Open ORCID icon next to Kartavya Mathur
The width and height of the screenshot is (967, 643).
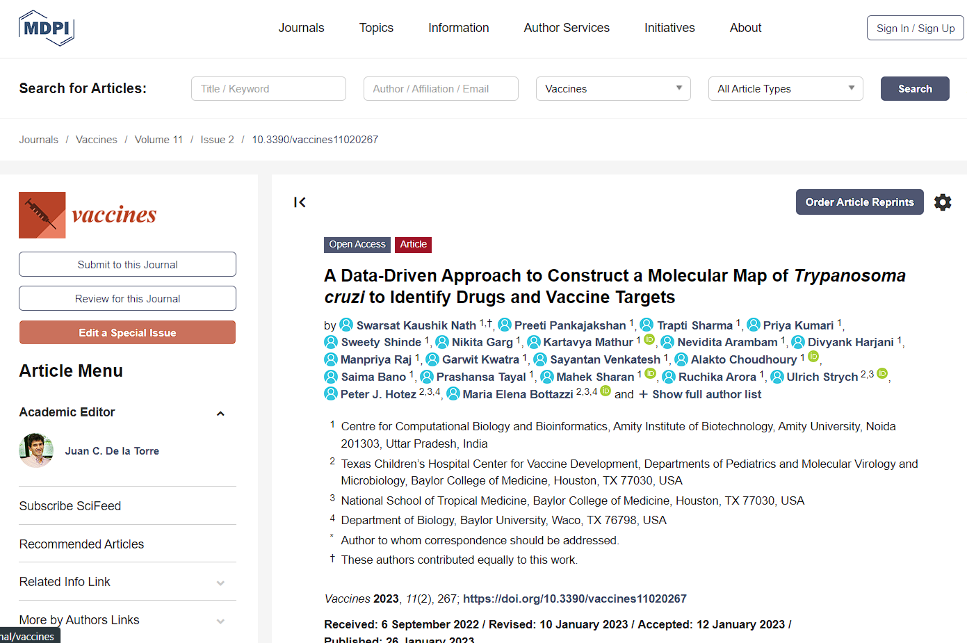[x=649, y=339]
